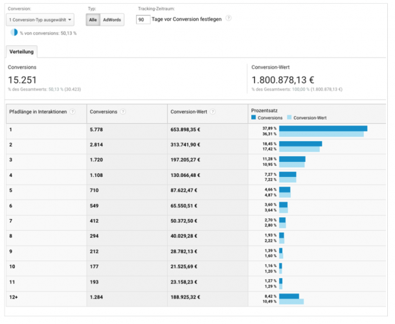
Task: Click the dark blue Conversions legend swatch
Action: pos(253,117)
